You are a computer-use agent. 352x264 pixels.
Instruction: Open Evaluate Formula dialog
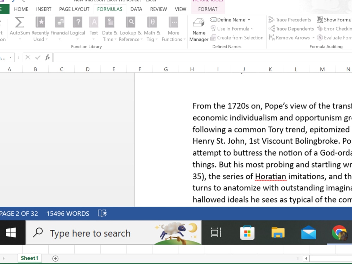pos(334,38)
